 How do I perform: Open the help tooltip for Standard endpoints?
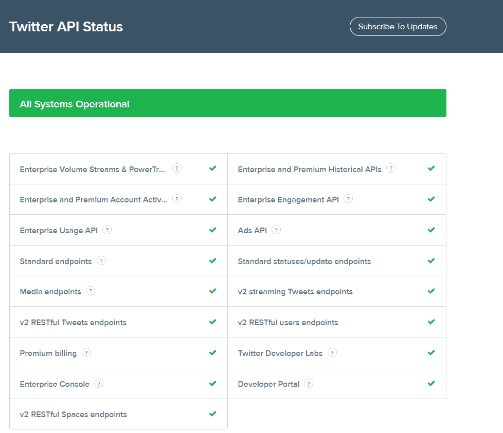[x=101, y=260]
